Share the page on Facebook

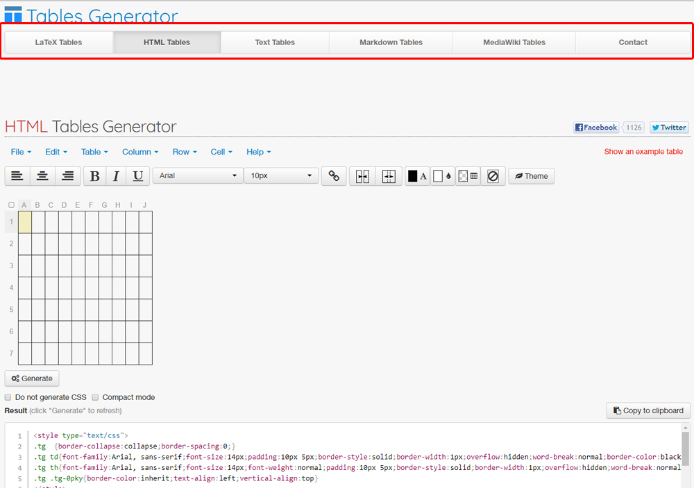coord(595,128)
